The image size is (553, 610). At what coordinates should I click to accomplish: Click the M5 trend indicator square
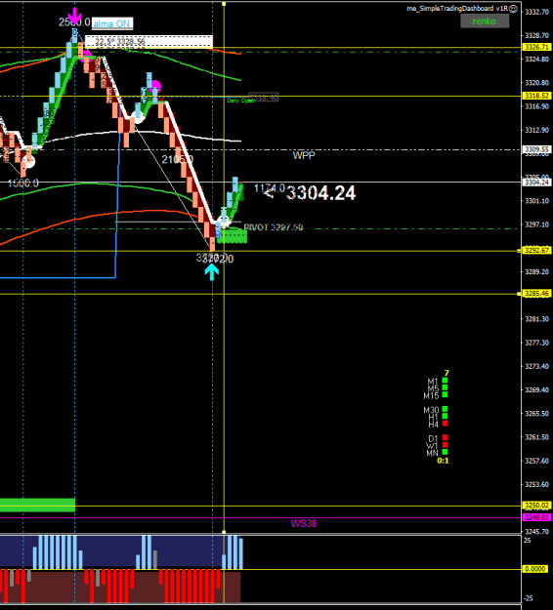pos(445,387)
